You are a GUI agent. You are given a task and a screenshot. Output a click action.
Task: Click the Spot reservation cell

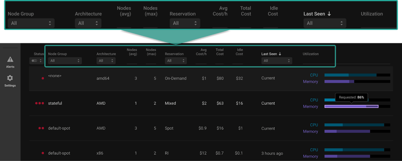169,128
